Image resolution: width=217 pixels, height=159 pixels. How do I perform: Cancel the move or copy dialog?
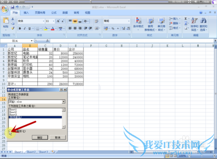pos(58,137)
